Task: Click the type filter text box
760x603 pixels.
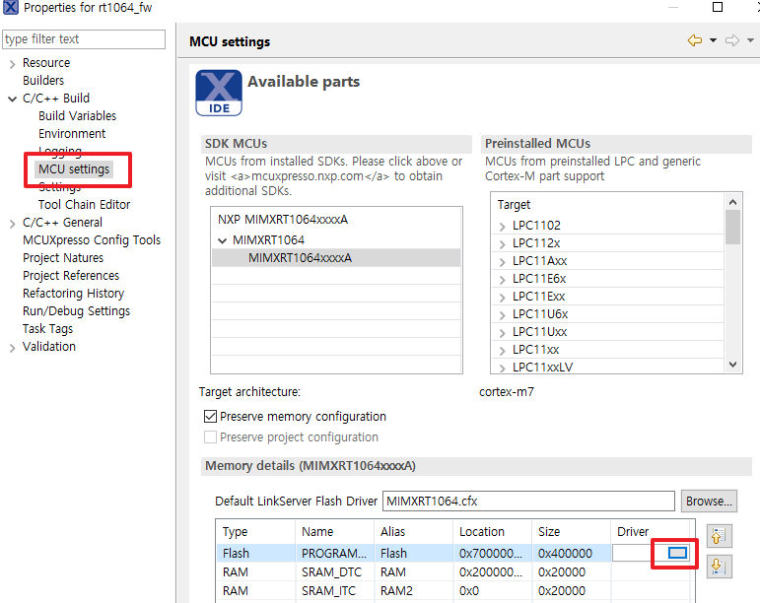Action: [84, 39]
